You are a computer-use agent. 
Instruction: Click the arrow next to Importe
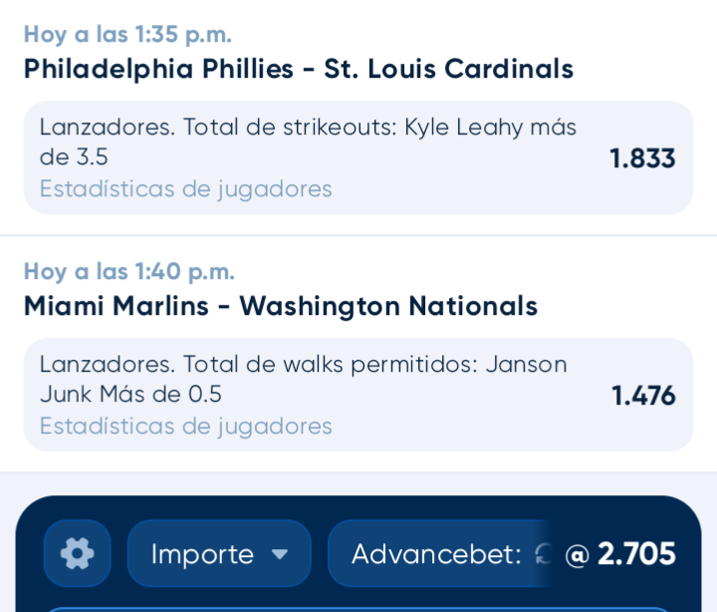click(280, 554)
